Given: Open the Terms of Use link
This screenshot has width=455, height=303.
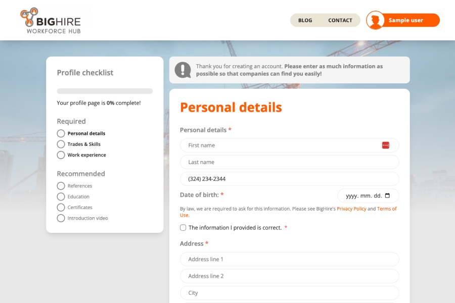Looking at the screenshot, I should coord(387,209).
